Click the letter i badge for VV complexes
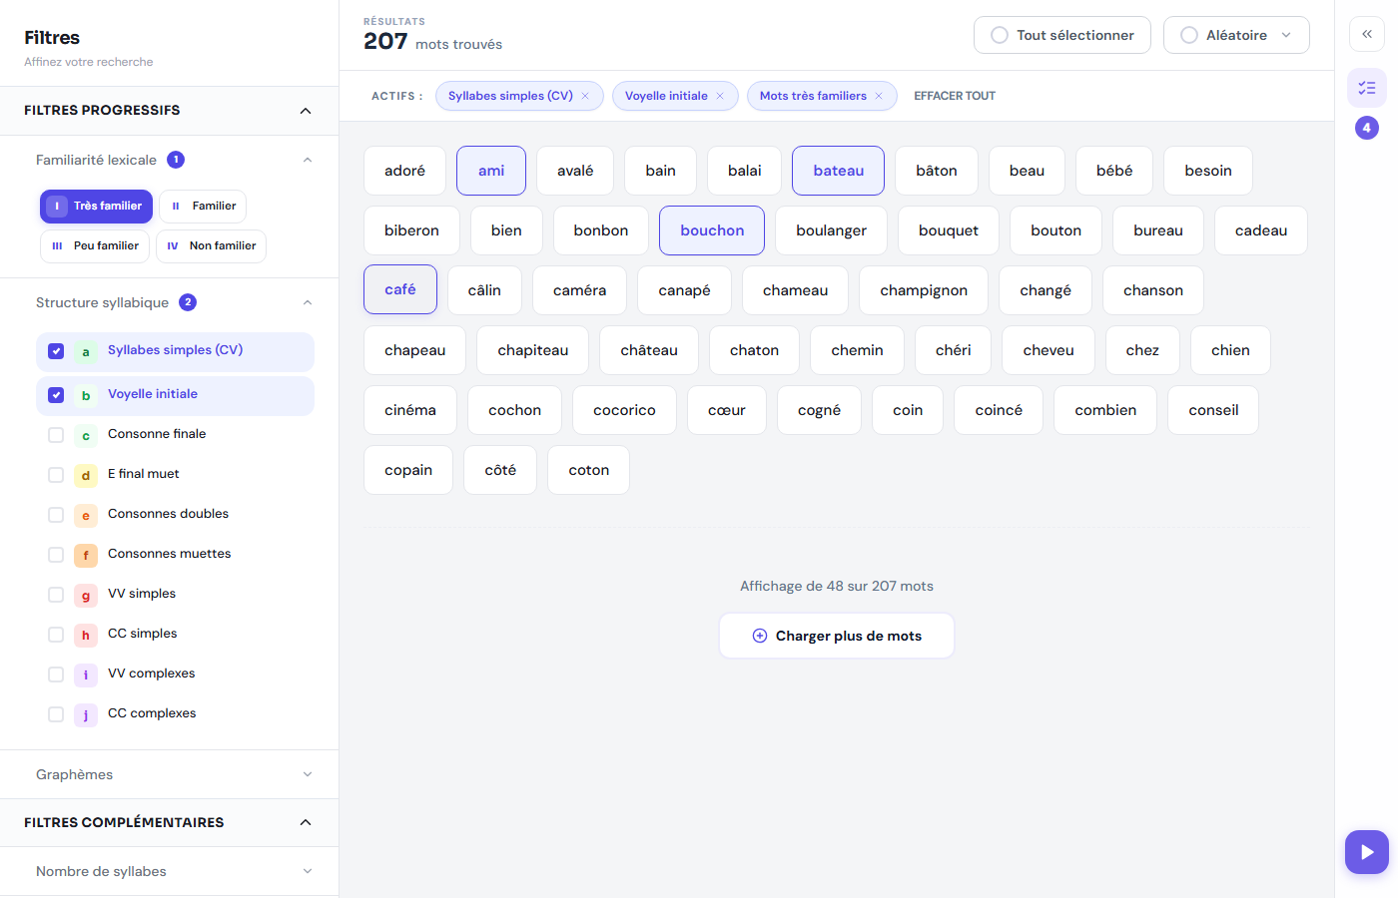1398x898 pixels. pos(86,674)
